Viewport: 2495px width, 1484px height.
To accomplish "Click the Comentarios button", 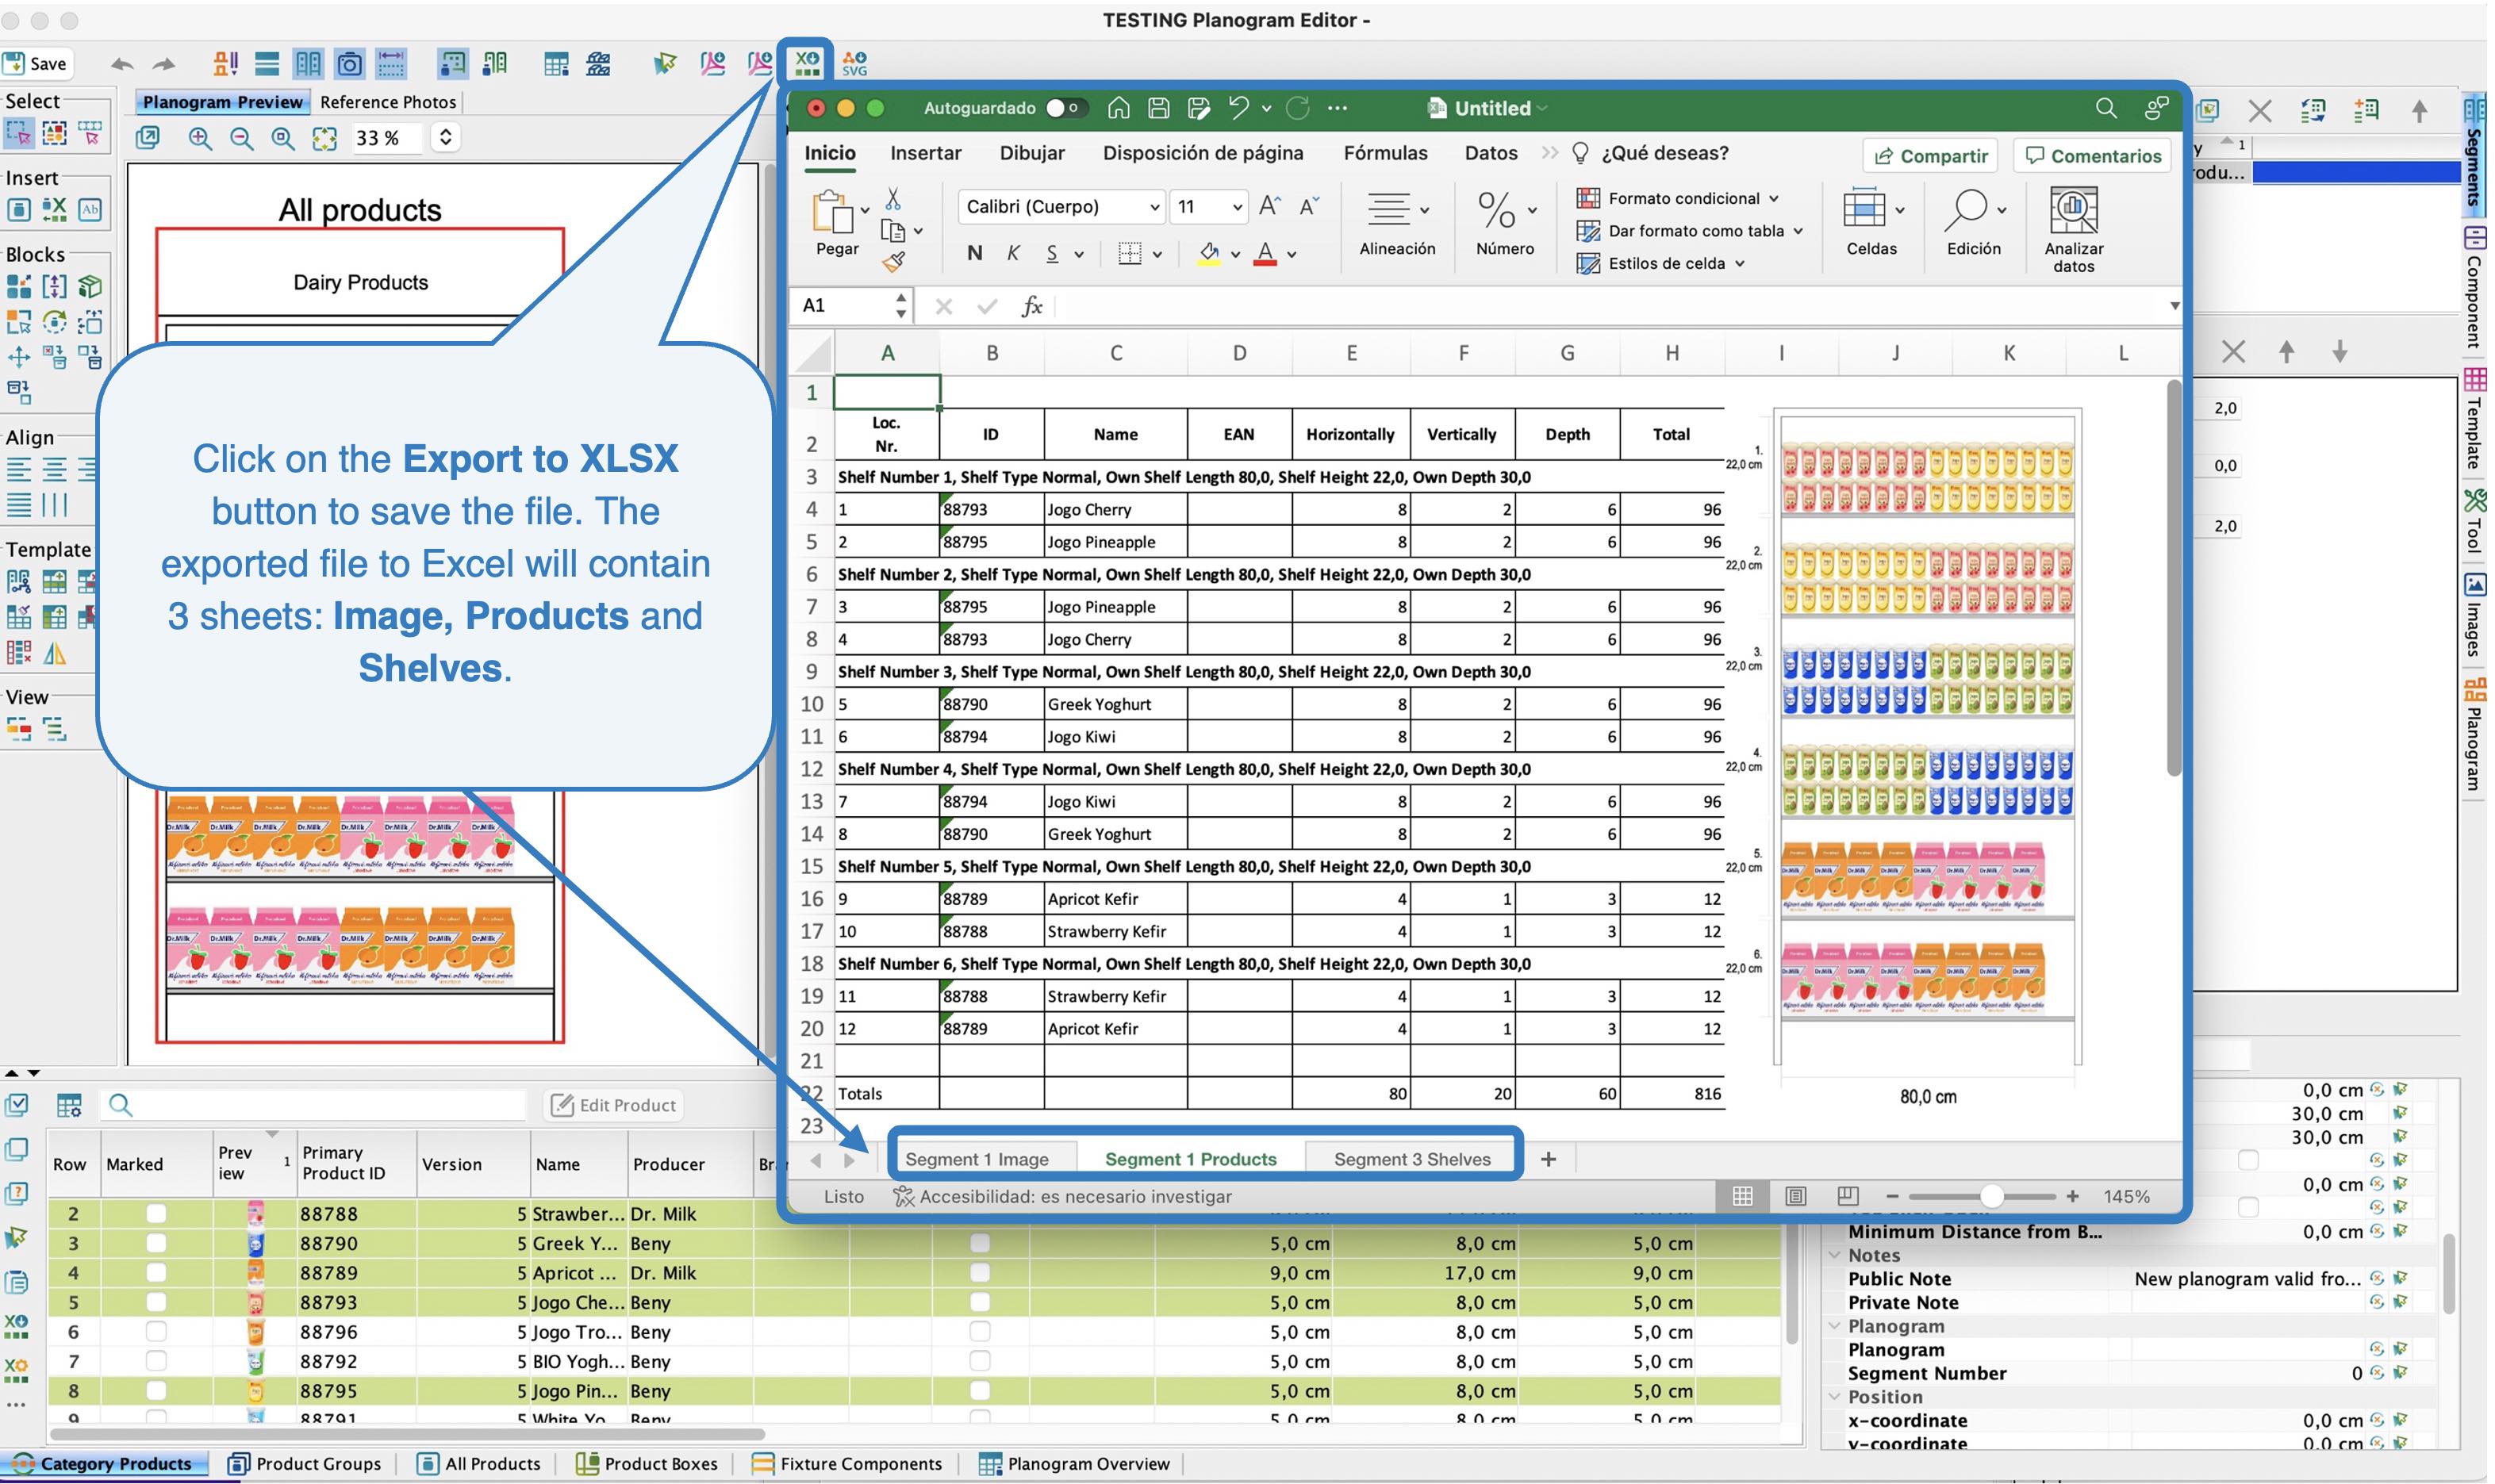I will tap(2092, 156).
